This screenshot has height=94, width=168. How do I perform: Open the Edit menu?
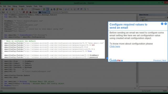[5, 6]
